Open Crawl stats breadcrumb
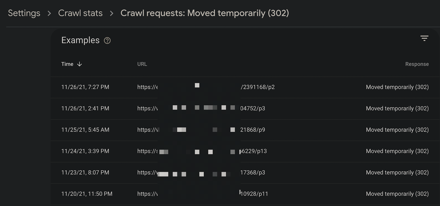Viewport: 440px width, 206px height. coord(80,13)
